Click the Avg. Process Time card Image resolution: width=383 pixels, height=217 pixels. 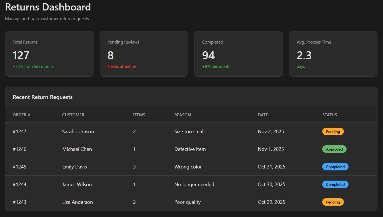point(333,54)
